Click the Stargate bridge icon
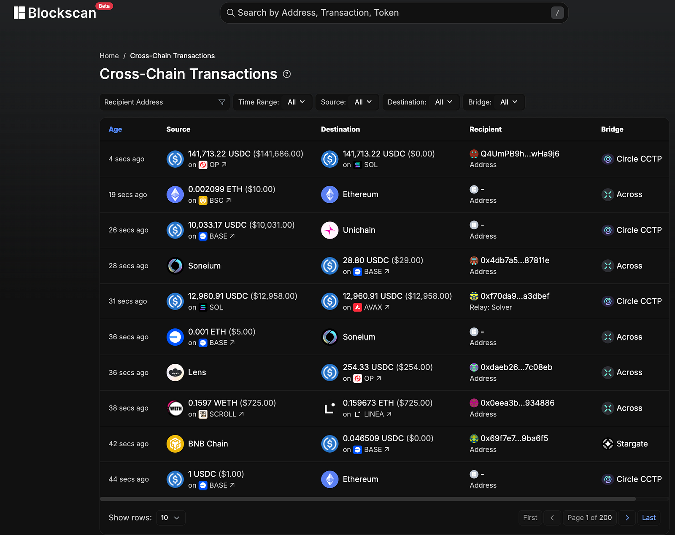Image resolution: width=675 pixels, height=535 pixels. 607,444
